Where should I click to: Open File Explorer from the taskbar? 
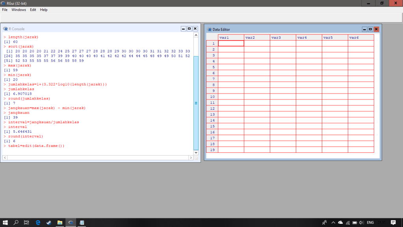[x=60, y=223]
